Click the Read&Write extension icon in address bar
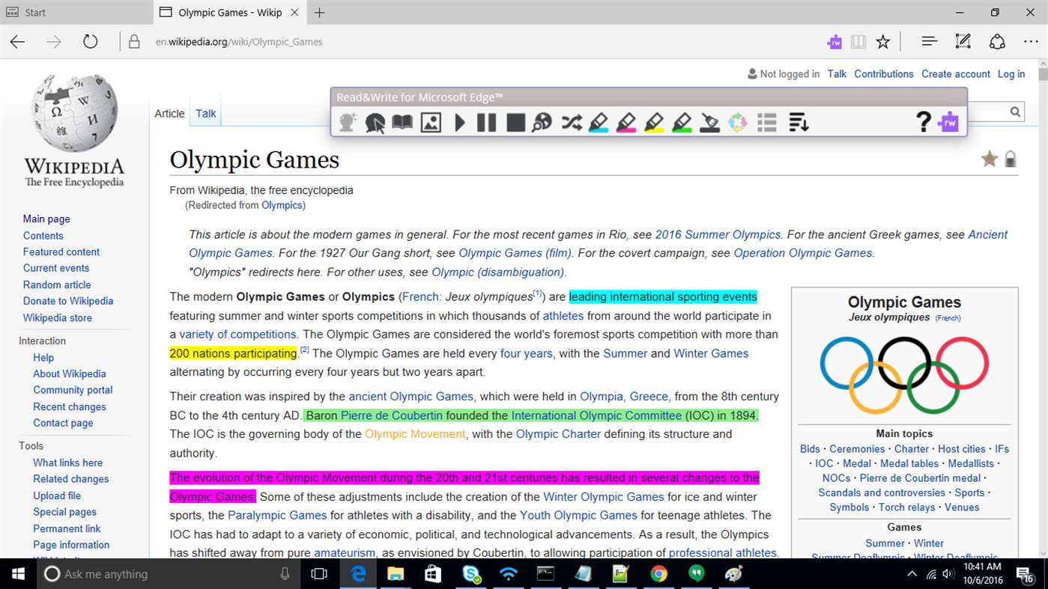The image size is (1048, 589). click(834, 42)
